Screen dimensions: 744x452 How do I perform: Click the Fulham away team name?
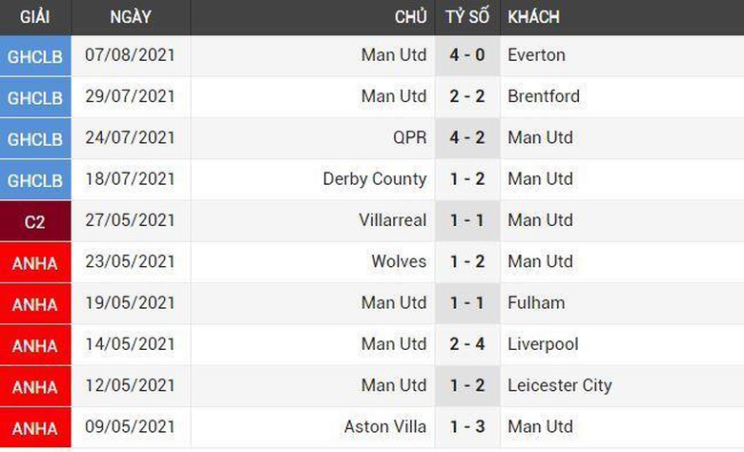coord(536,302)
